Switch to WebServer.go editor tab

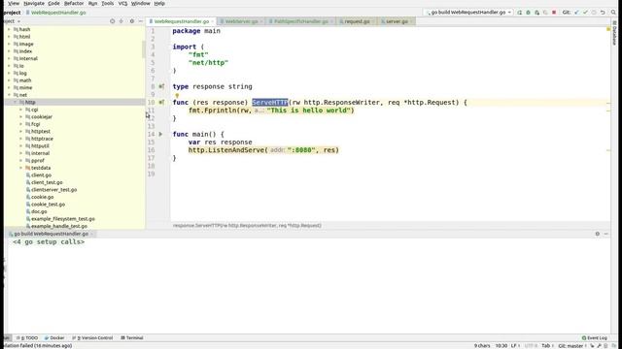[242, 21]
